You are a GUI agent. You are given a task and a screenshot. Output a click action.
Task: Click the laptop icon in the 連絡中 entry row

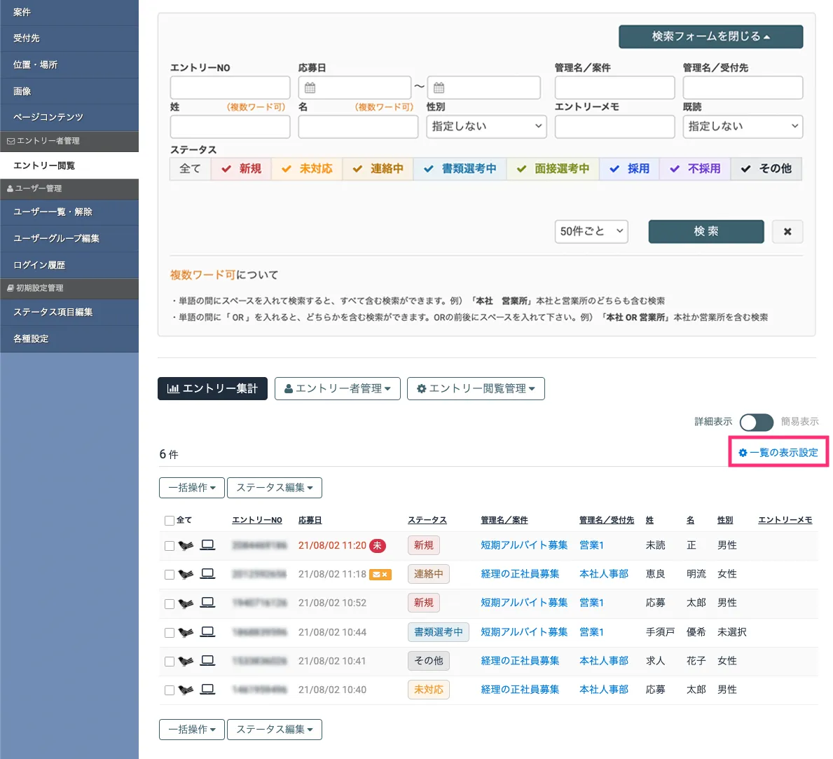tap(207, 573)
